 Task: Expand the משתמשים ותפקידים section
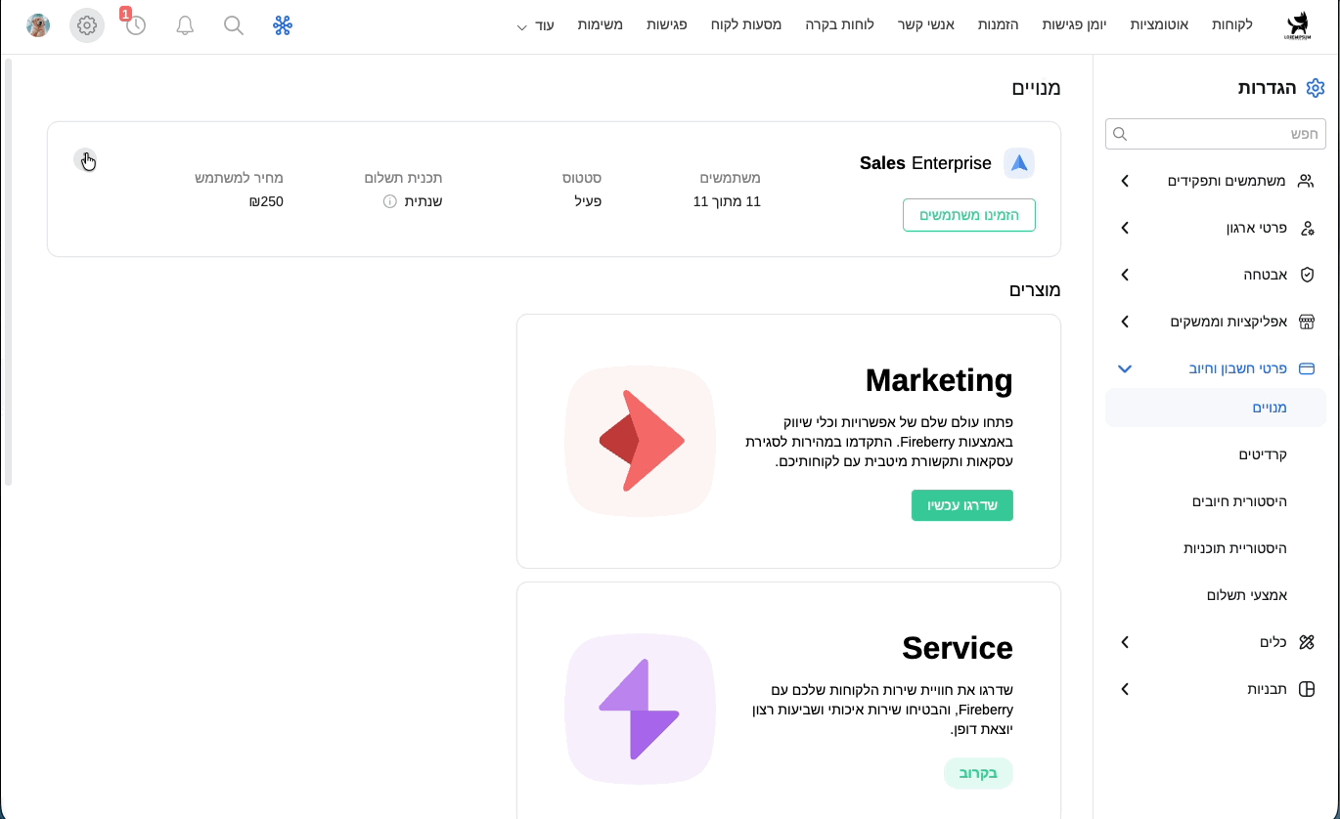tap(1125, 181)
